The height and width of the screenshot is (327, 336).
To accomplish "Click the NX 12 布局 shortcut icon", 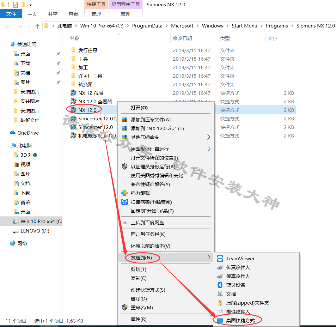I will (x=73, y=93).
